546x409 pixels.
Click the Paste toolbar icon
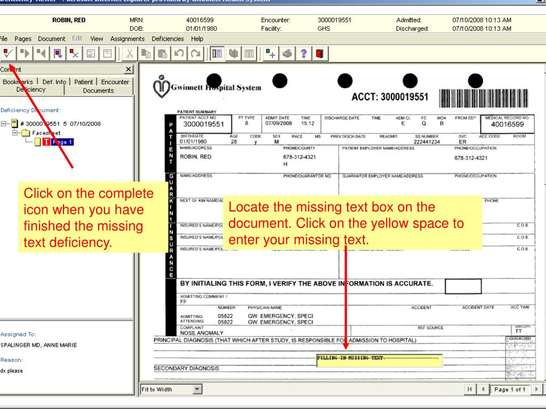pos(162,54)
